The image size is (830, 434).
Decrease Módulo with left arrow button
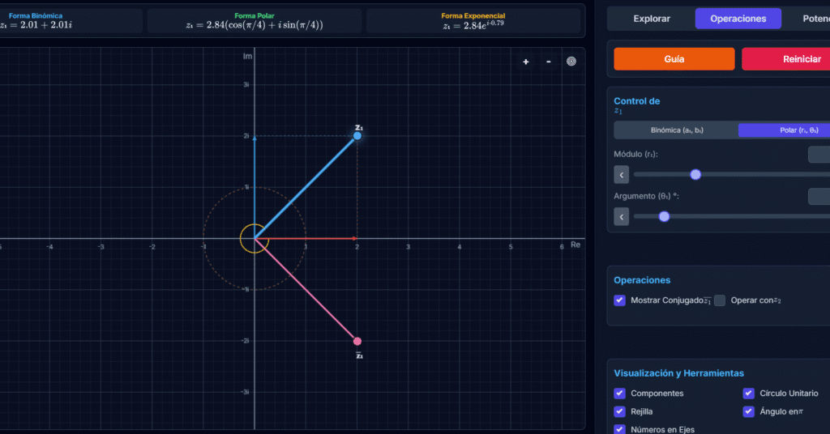coord(622,174)
